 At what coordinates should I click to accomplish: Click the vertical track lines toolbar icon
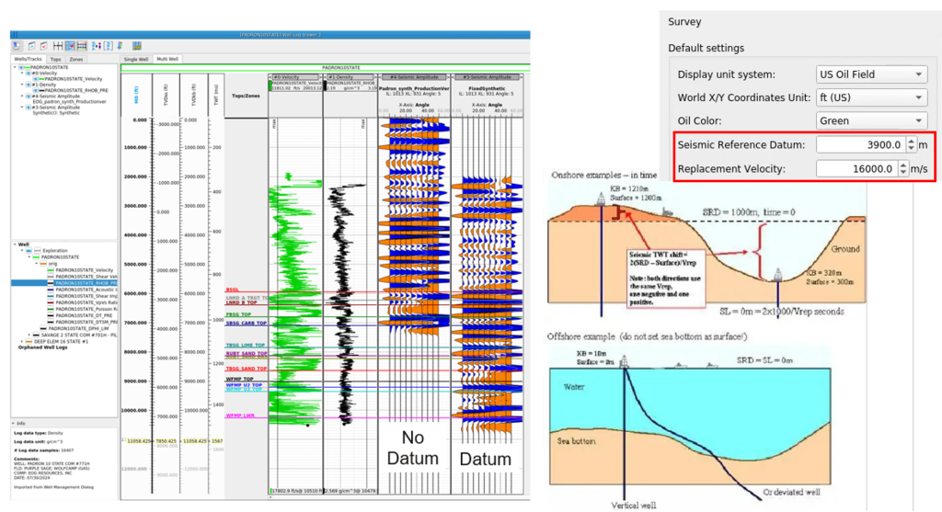tap(57, 45)
